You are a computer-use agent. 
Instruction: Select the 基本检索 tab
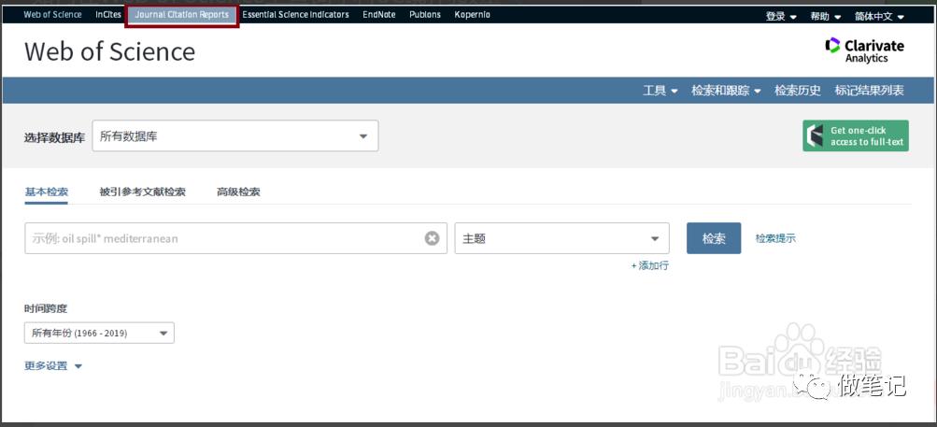(x=46, y=192)
